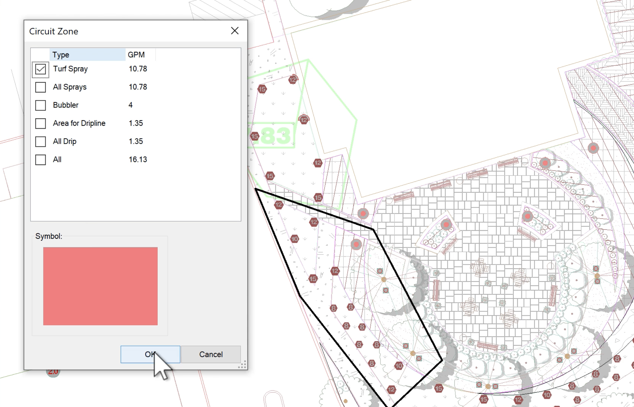This screenshot has width=634, height=407.
Task: Click the All Drip 1.35 value
Action: pos(136,141)
